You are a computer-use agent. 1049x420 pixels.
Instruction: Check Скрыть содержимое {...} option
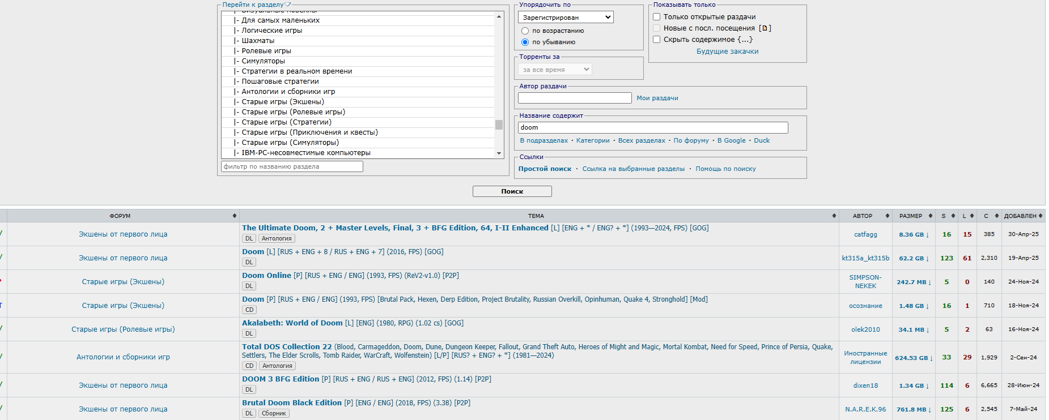coord(657,39)
